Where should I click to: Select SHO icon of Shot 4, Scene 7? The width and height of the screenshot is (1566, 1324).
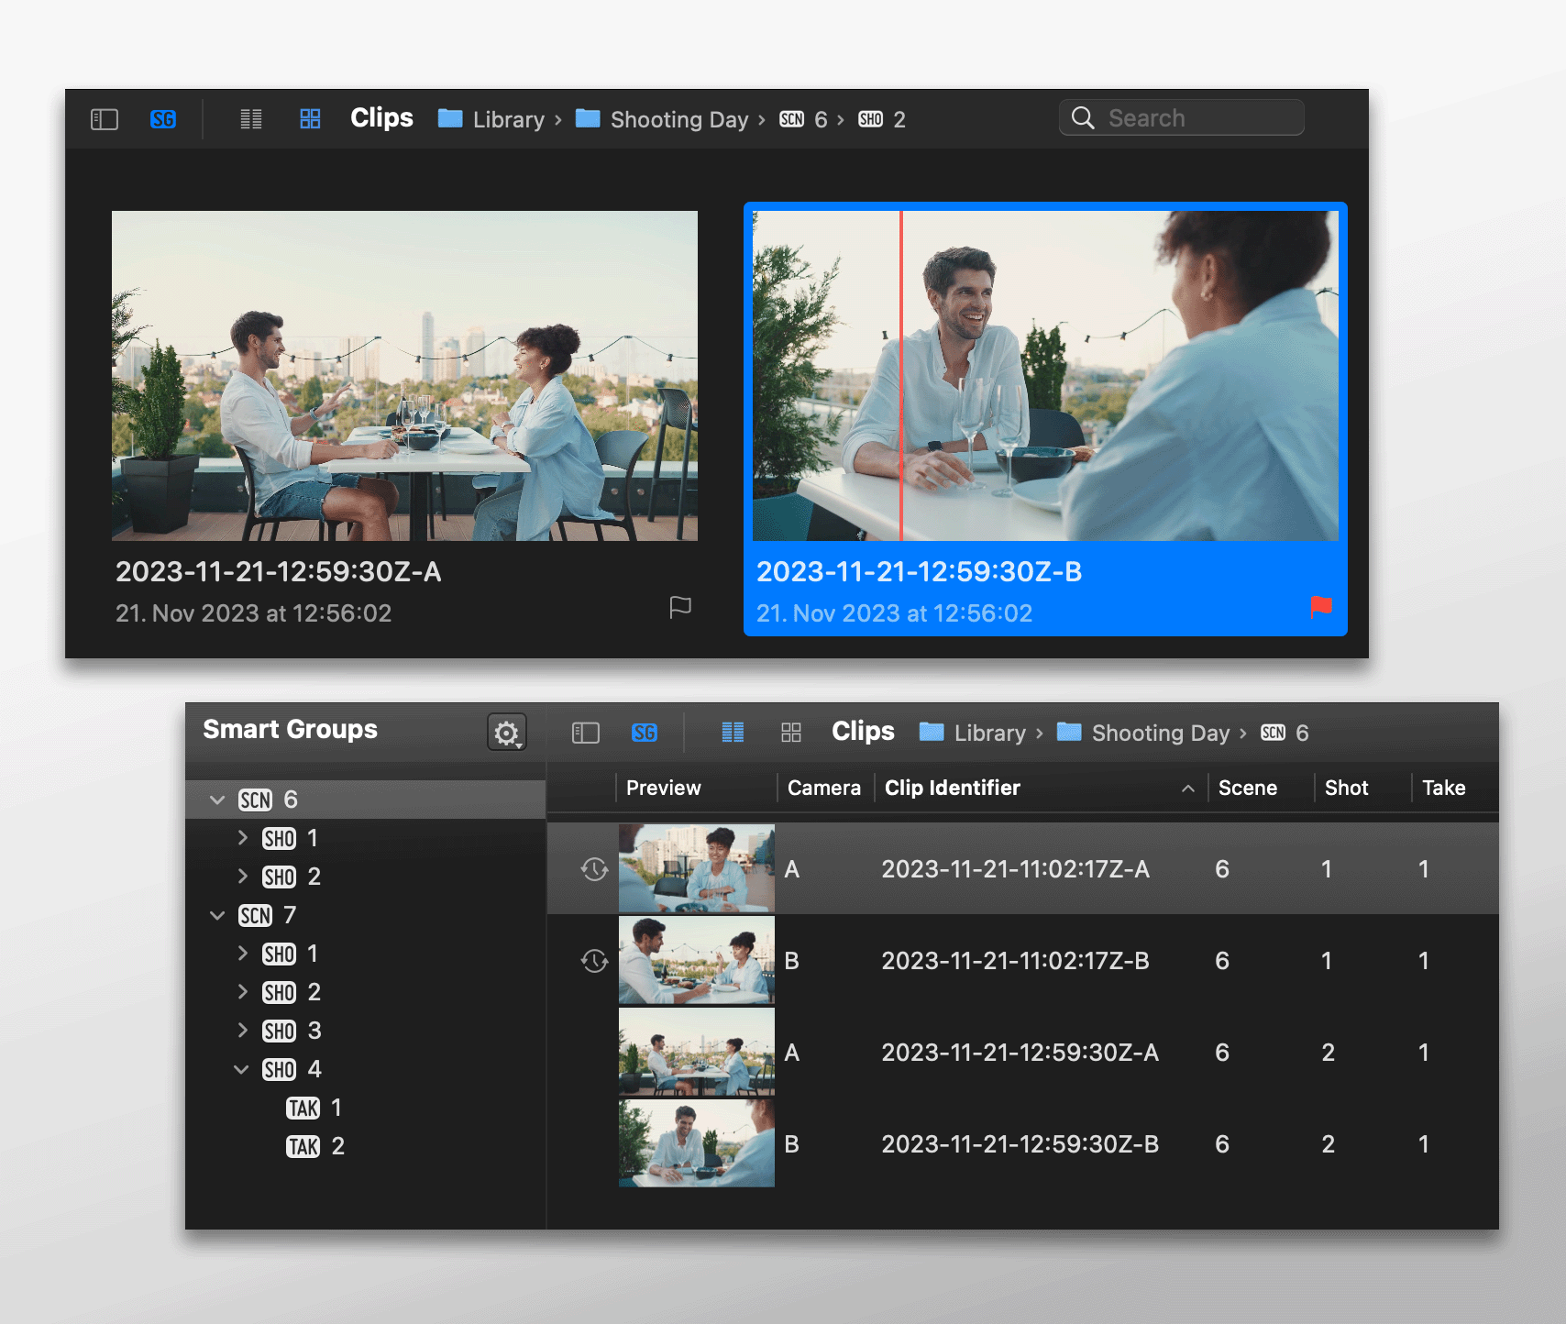point(279,1069)
